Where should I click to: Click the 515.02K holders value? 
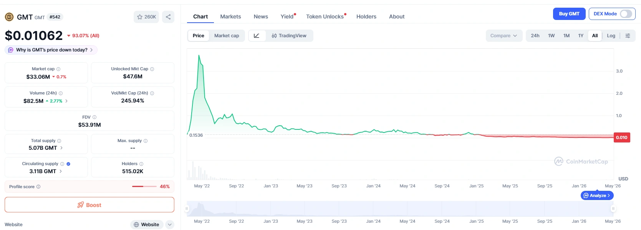(133, 171)
